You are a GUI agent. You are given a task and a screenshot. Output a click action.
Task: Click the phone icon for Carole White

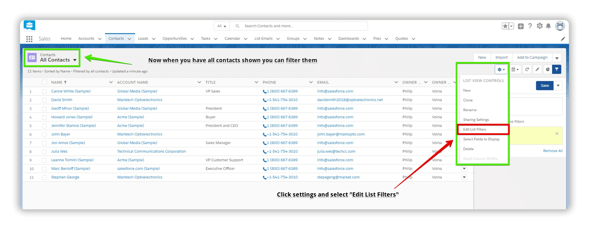[264, 91]
